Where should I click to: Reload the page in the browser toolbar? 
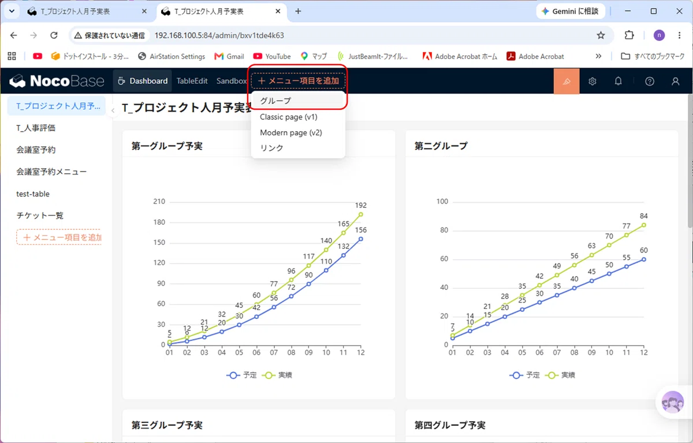point(54,35)
